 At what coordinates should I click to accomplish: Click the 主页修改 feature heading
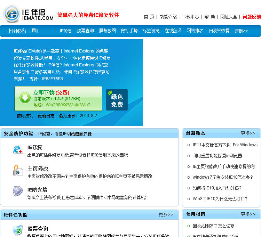(38, 169)
